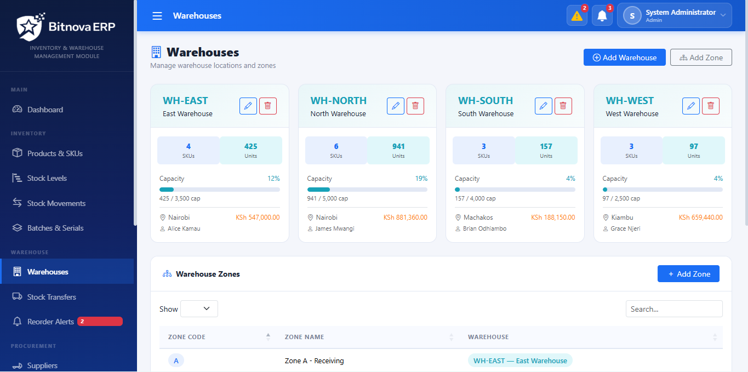Click KSh 547,000.00 value

pyautogui.click(x=258, y=218)
